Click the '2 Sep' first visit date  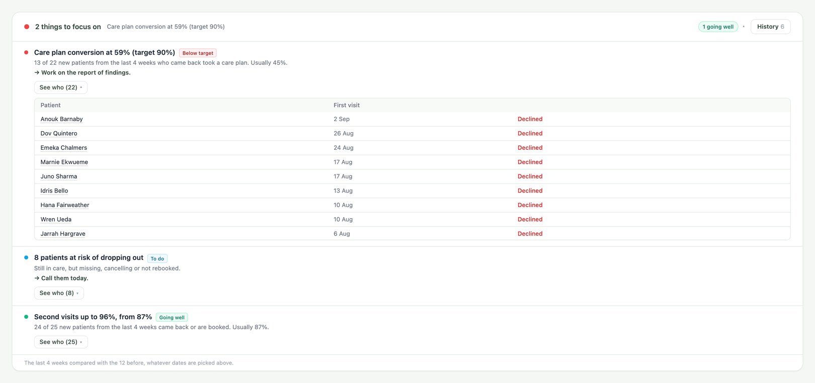pyautogui.click(x=342, y=119)
